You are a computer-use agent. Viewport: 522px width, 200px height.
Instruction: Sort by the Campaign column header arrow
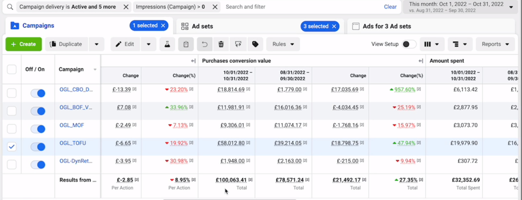[95, 70]
